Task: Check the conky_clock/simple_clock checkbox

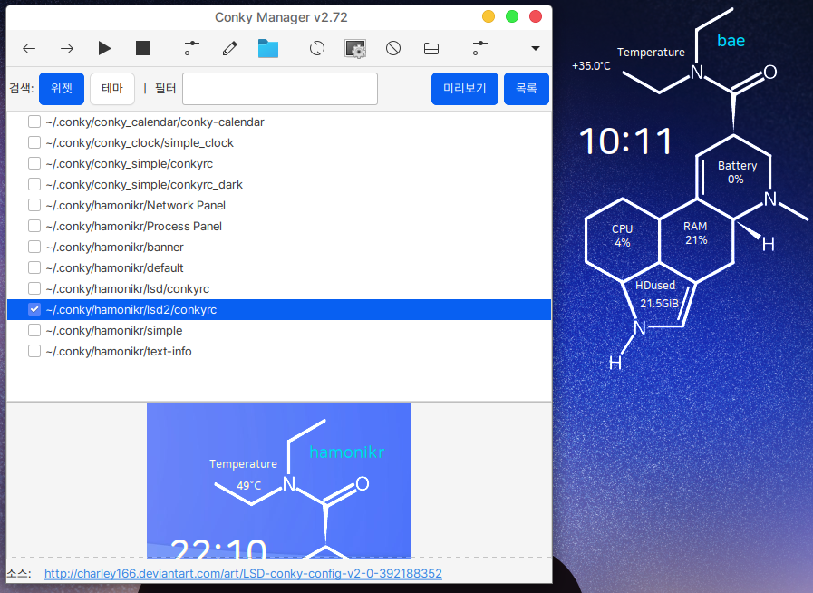Action: pos(34,142)
